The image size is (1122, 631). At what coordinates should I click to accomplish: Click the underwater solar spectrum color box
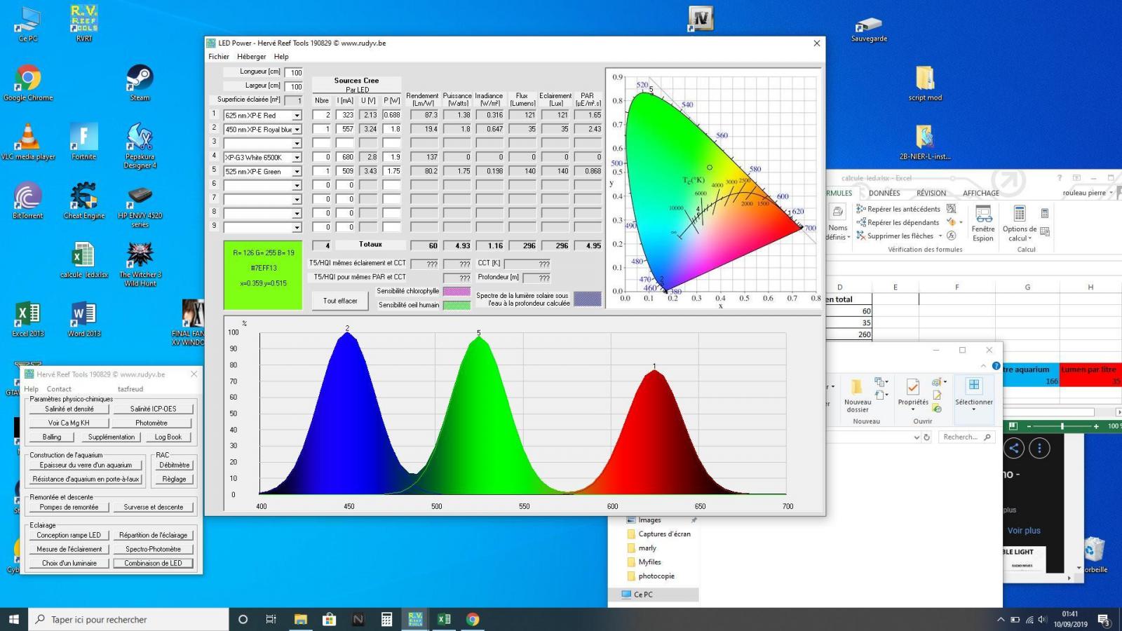click(587, 299)
